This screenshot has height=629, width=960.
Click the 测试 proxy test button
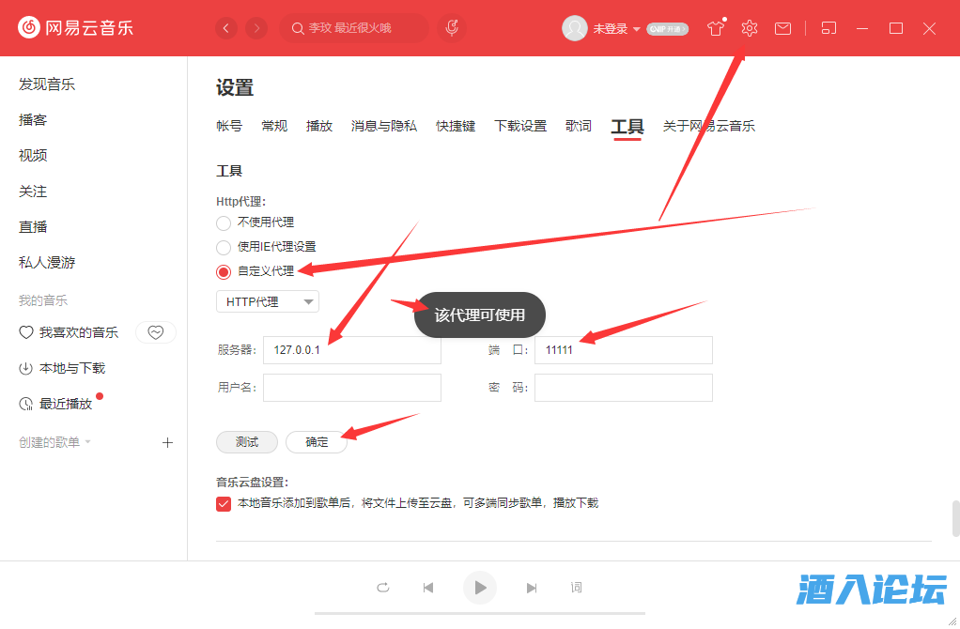247,442
